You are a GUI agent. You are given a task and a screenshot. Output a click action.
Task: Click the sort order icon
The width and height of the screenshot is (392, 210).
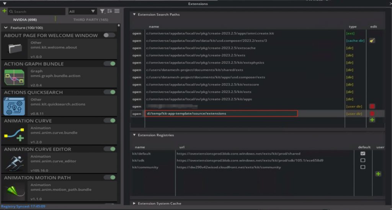tap(109, 11)
